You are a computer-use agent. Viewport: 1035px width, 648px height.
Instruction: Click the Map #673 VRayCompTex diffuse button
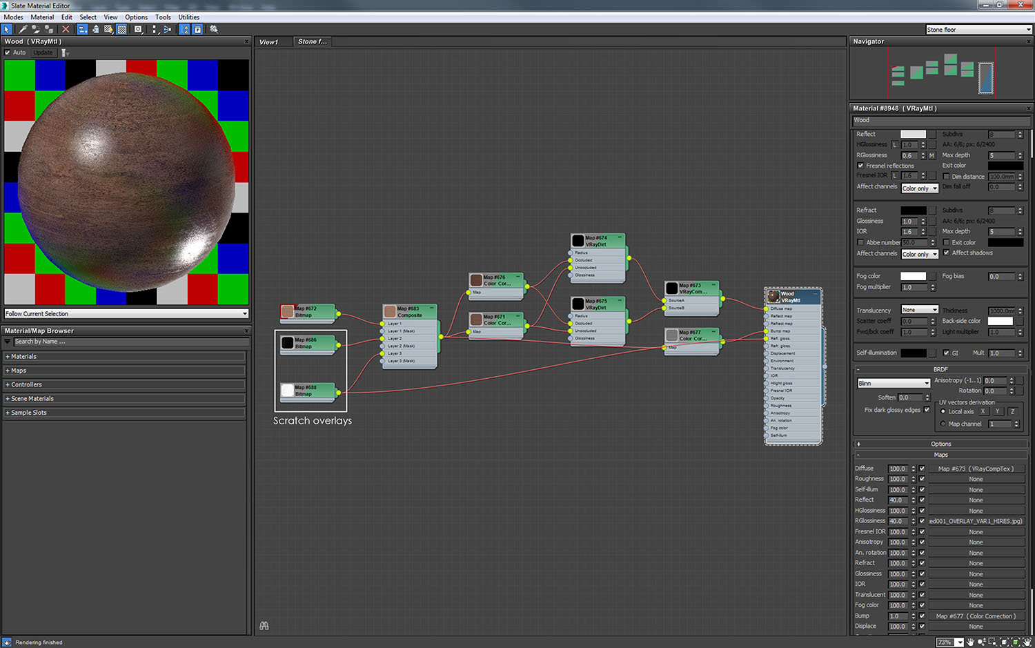coord(976,469)
